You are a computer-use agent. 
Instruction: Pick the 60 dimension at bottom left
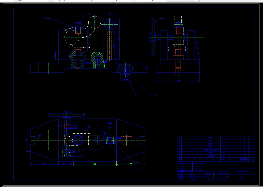(44, 164)
